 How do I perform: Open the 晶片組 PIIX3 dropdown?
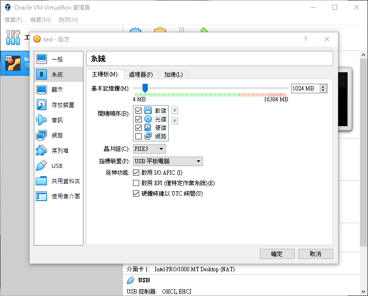(149, 149)
